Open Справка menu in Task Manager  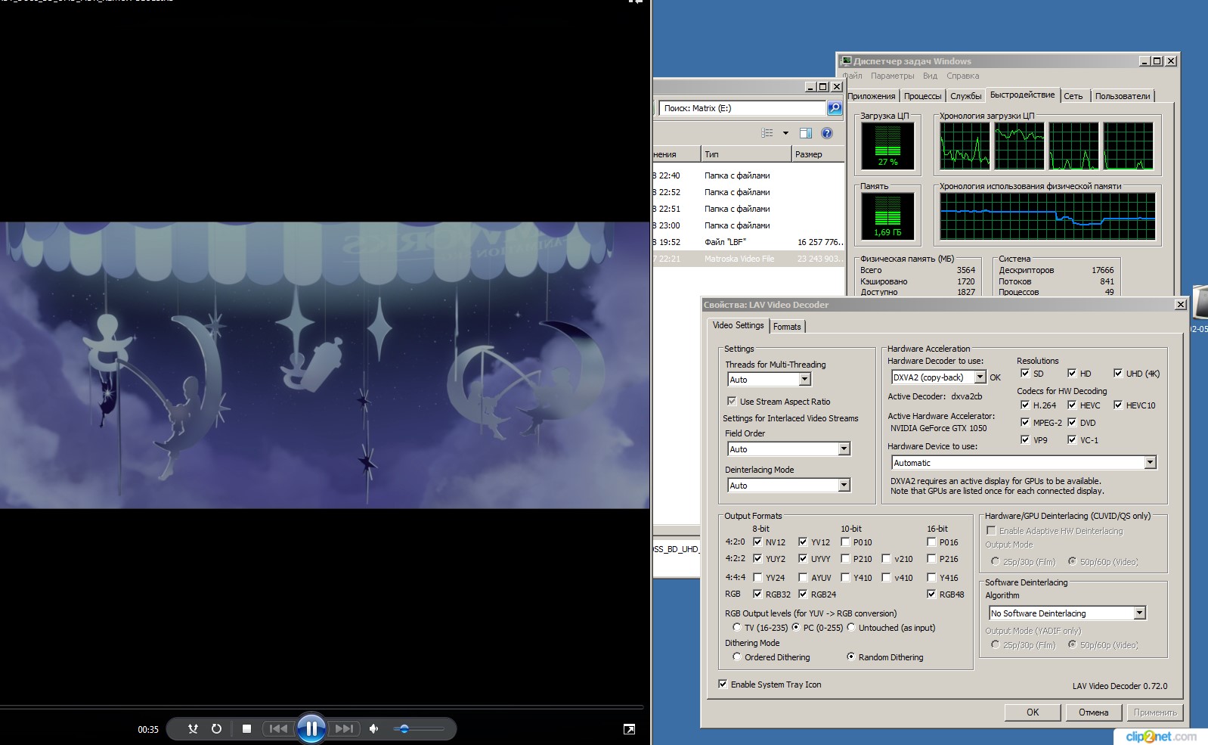pyautogui.click(x=962, y=76)
